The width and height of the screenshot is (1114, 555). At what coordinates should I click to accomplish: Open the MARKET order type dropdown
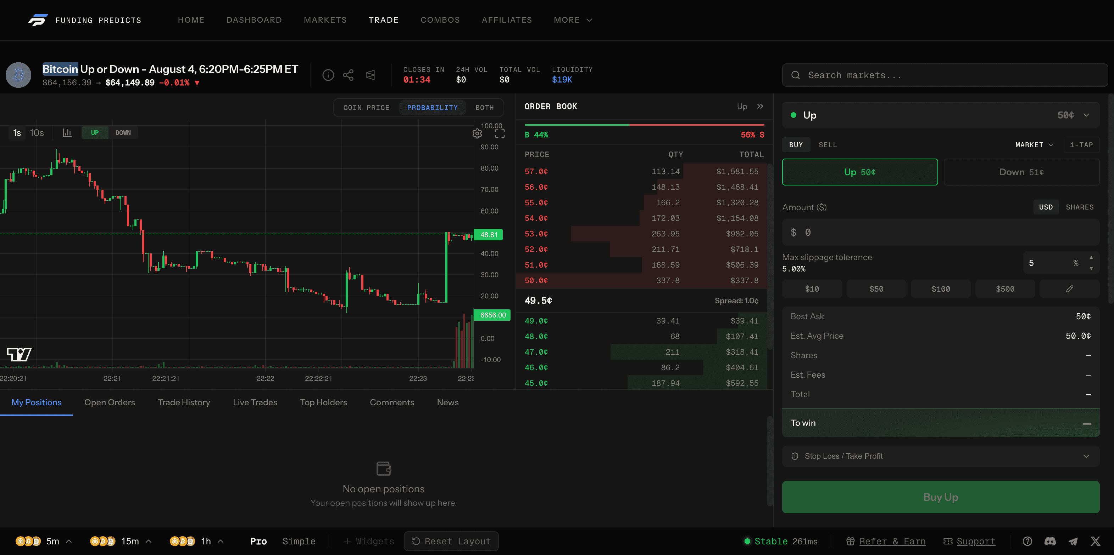coord(1034,145)
